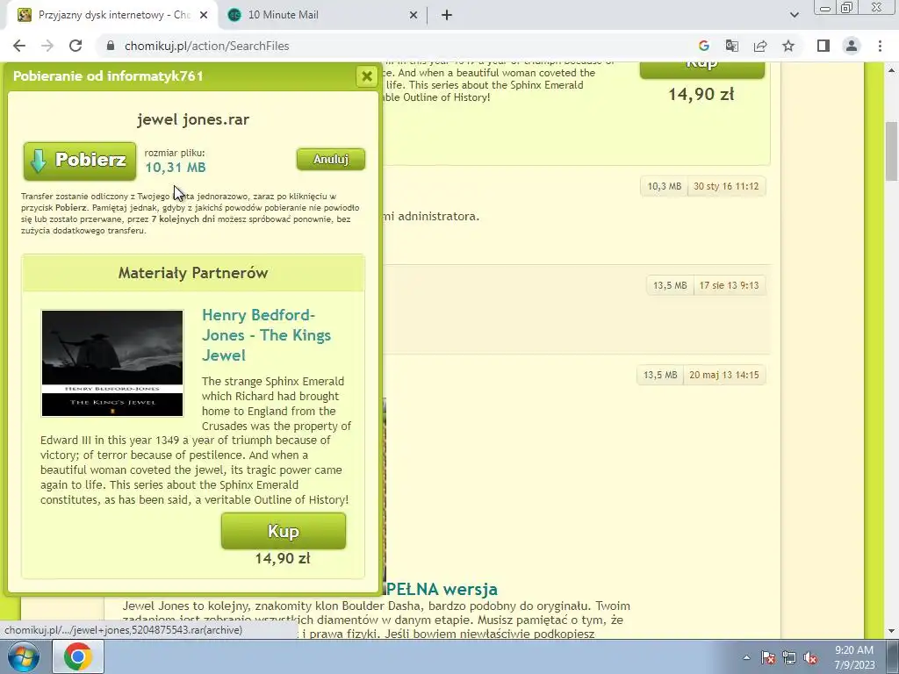Reload the page with refresh icon
This screenshot has width=899, height=674.
pos(76,46)
